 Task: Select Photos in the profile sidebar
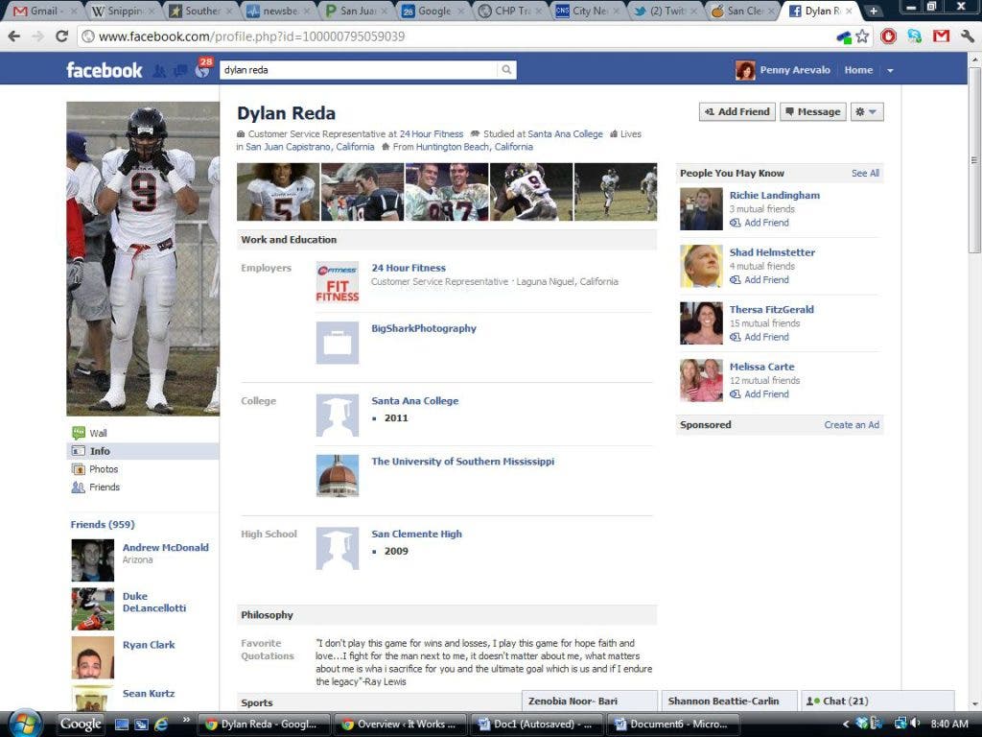tap(104, 469)
